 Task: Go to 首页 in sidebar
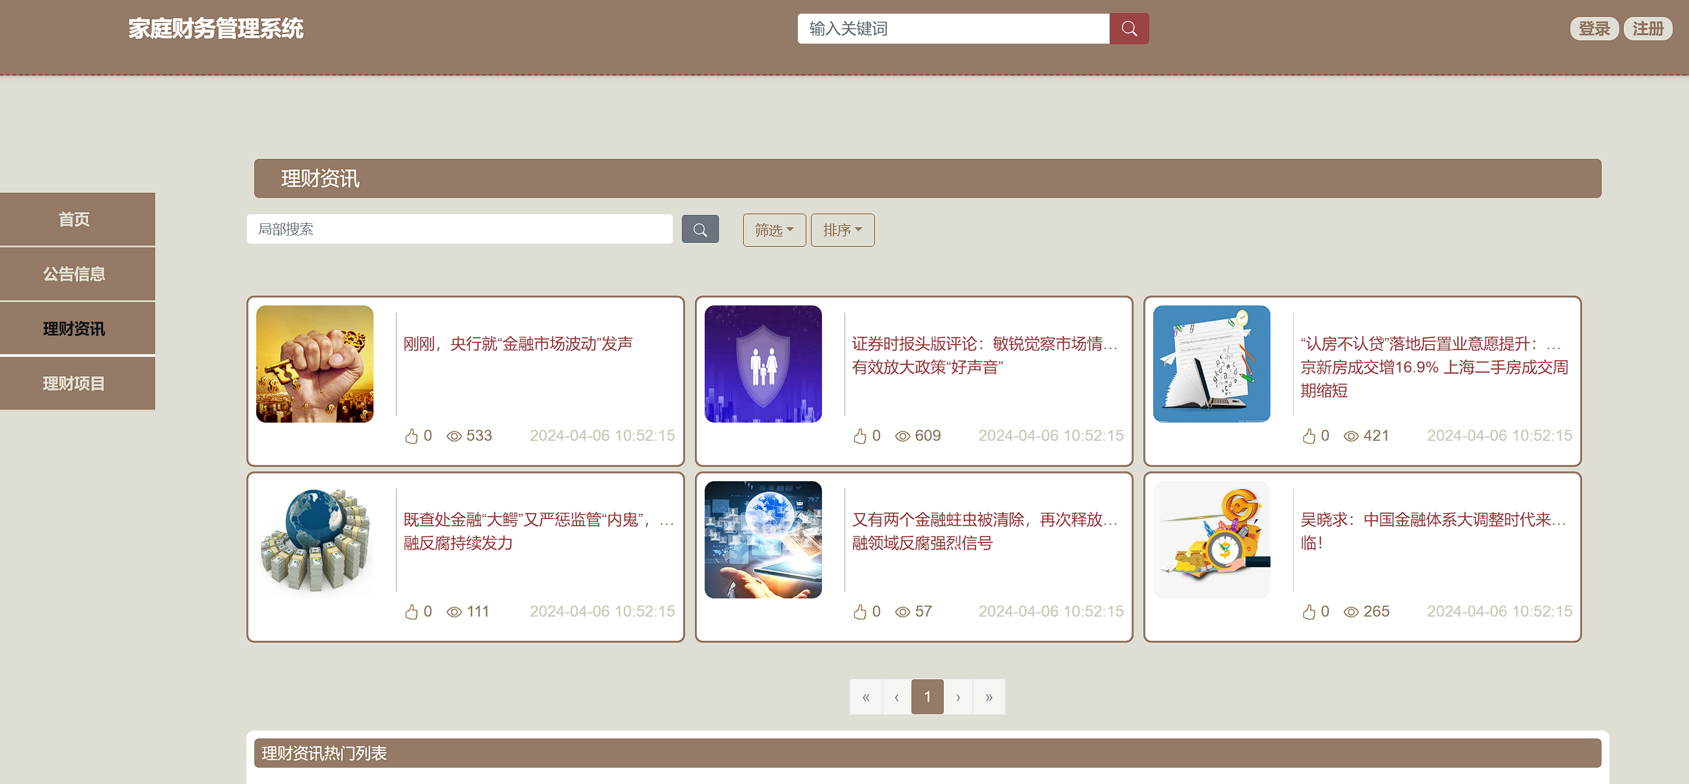75,219
